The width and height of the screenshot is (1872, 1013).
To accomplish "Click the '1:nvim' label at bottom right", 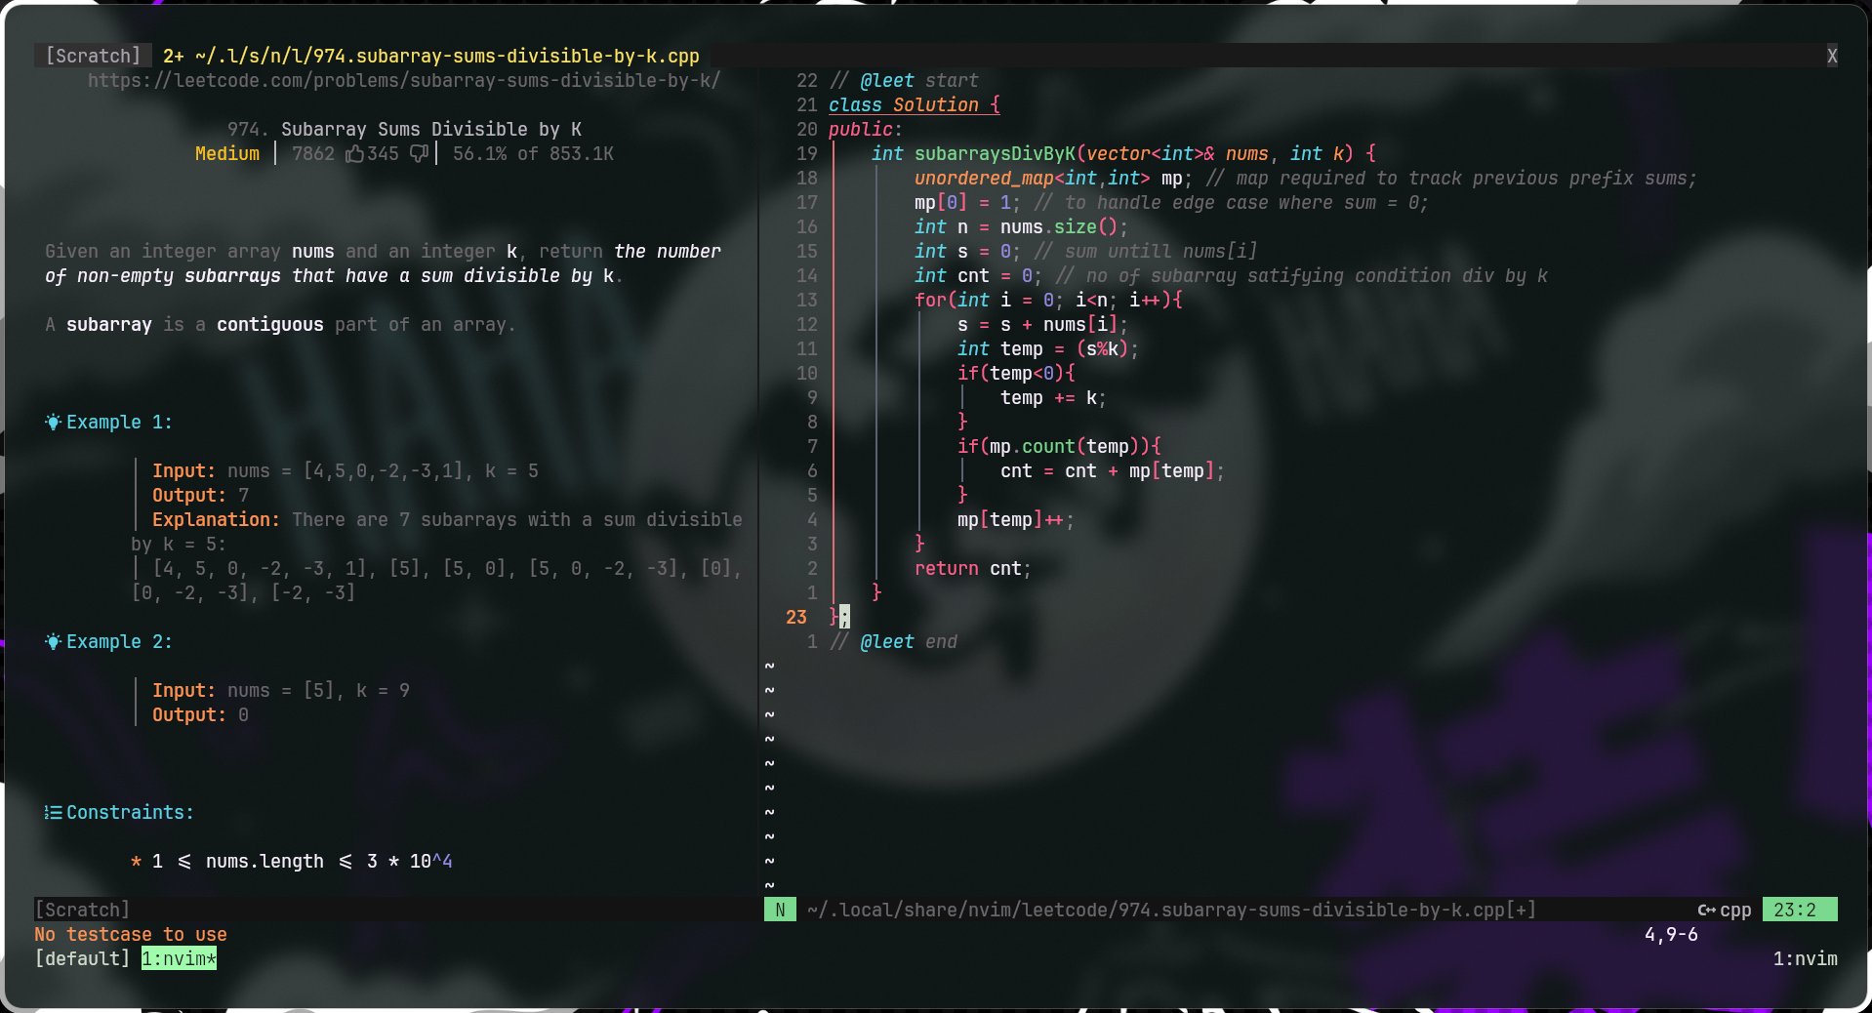I will (x=1806, y=959).
